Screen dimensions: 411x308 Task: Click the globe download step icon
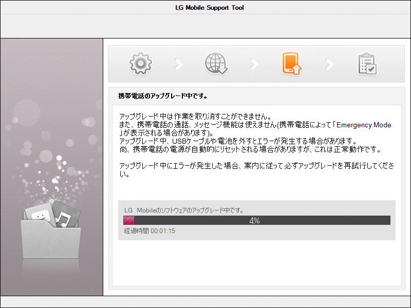pyautogui.click(x=216, y=63)
